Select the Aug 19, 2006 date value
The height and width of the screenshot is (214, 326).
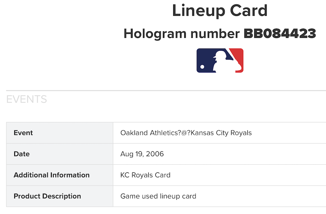click(142, 154)
